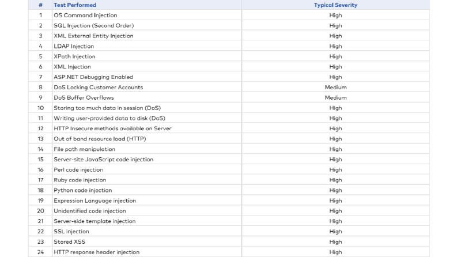
Task: Click High severity for XML Injection
Action: [335, 67]
